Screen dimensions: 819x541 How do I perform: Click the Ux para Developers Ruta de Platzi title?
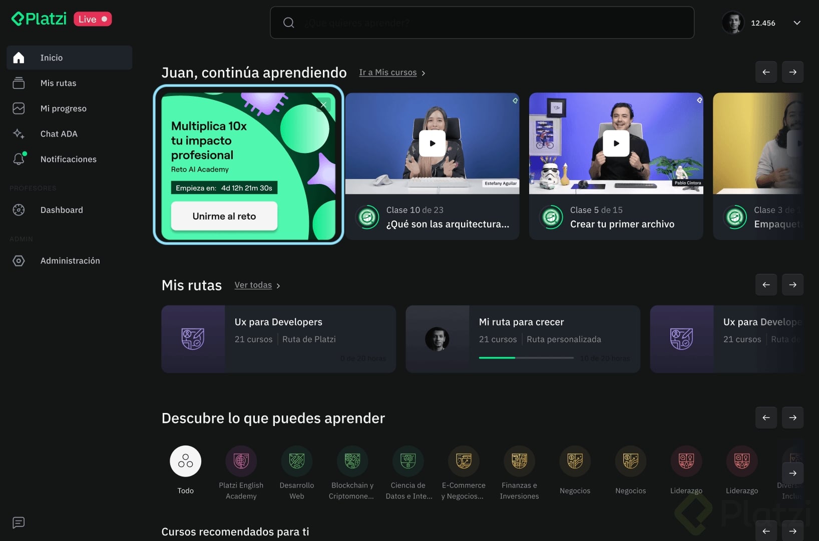point(278,322)
